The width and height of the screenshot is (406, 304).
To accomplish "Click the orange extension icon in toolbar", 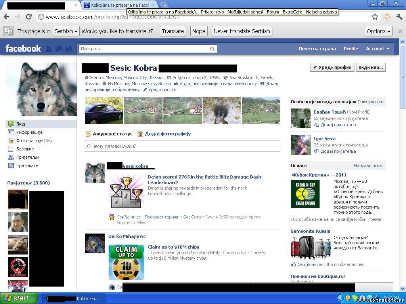I will 387,17.
